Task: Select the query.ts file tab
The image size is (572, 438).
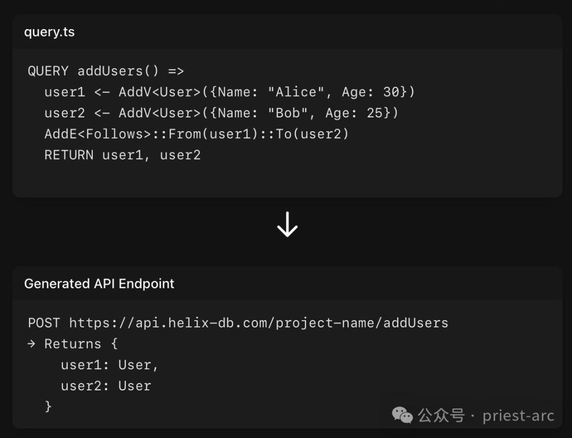Action: tap(49, 32)
